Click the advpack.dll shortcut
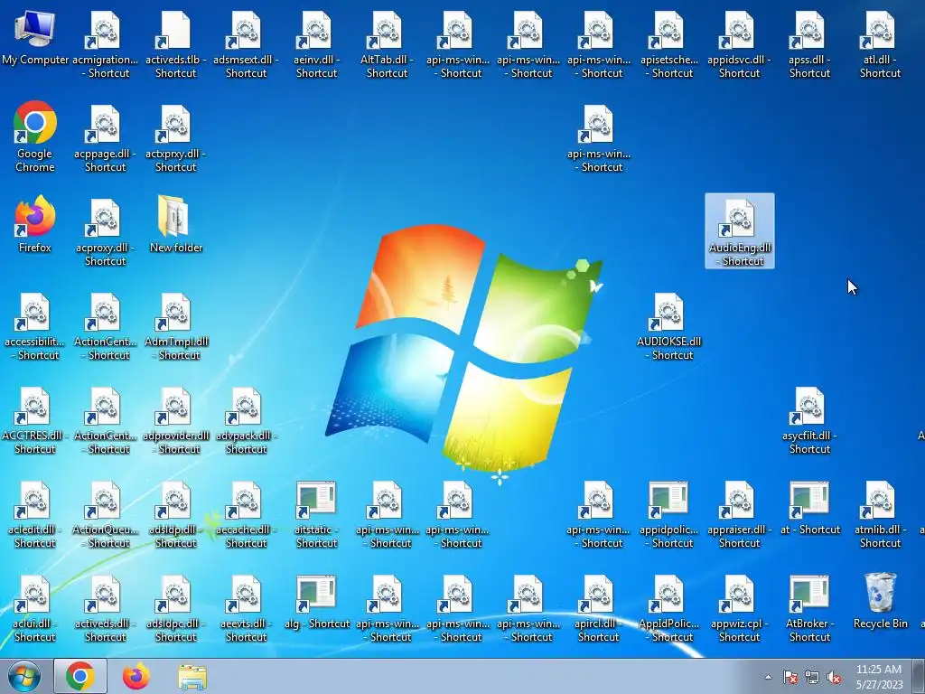This screenshot has height=694, width=925. pyautogui.click(x=246, y=421)
